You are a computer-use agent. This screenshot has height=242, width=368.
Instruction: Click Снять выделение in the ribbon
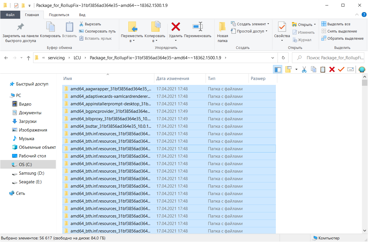tap(339, 31)
